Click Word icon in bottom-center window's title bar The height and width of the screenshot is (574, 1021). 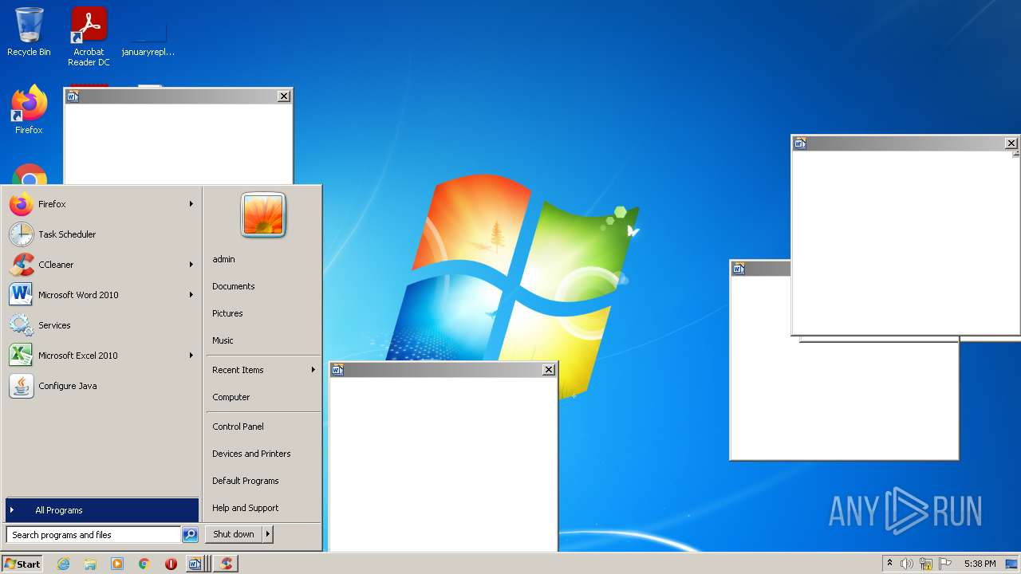coord(337,370)
